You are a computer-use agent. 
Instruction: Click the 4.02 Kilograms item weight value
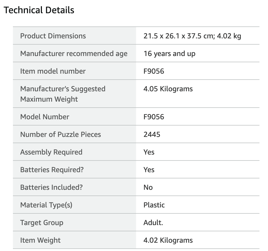[x=168, y=240]
